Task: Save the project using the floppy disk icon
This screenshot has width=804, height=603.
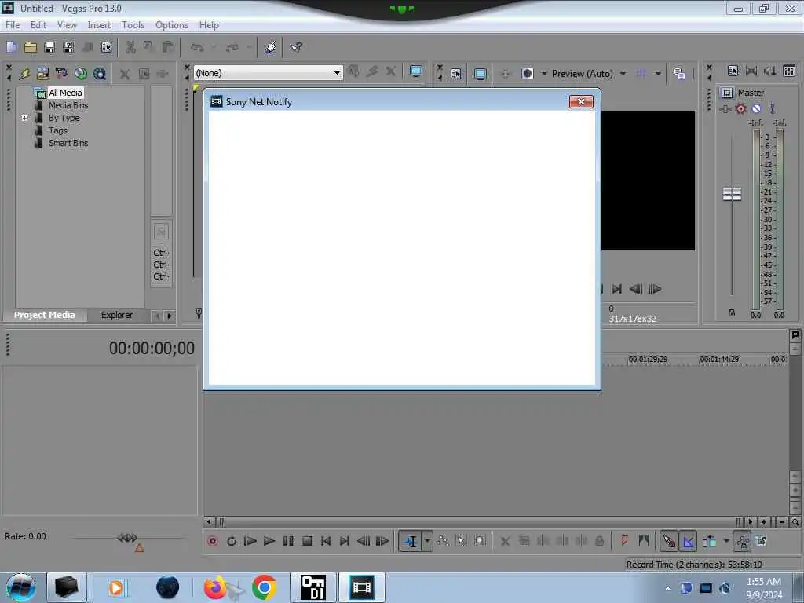Action: pos(49,47)
